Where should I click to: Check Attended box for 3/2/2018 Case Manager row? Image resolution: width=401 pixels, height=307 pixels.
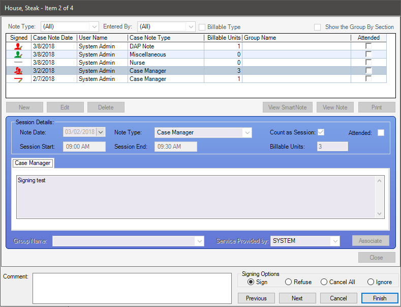pyautogui.click(x=368, y=70)
